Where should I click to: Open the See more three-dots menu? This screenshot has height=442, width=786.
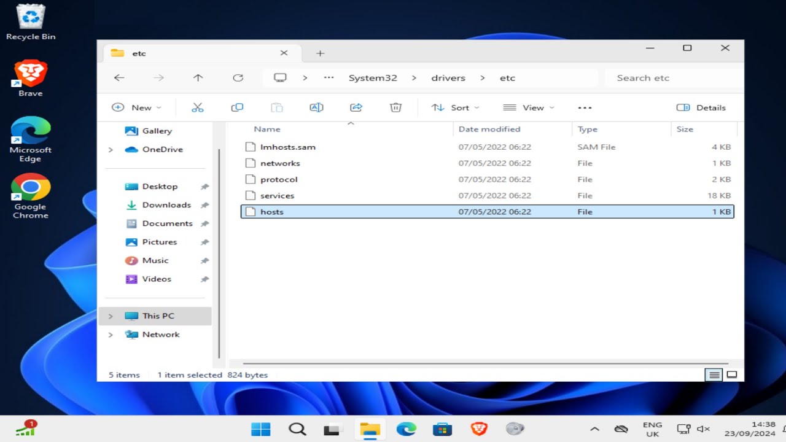(585, 107)
